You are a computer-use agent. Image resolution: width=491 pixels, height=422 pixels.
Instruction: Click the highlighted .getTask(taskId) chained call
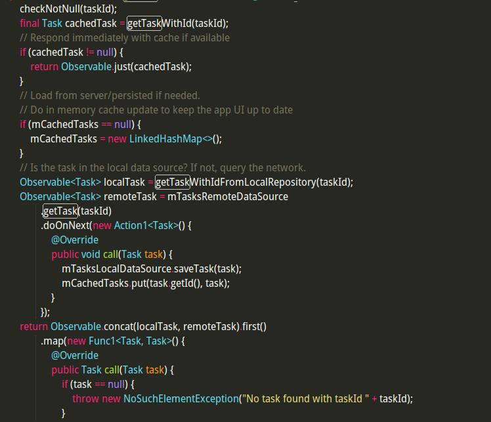[x=60, y=211]
